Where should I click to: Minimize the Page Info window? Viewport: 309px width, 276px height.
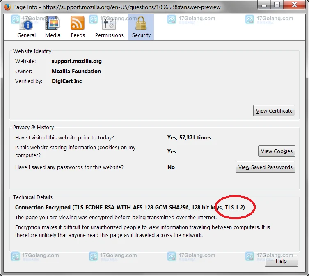point(264,5)
